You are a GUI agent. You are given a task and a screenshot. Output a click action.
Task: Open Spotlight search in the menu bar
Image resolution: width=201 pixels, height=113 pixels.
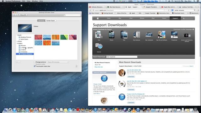point(194,1)
